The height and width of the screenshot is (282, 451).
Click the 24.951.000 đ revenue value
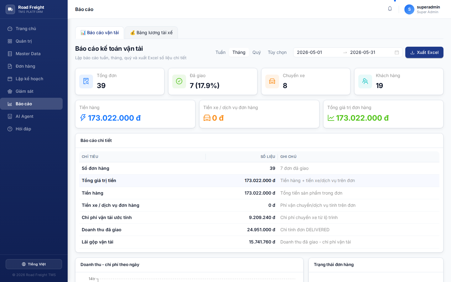coord(261,230)
